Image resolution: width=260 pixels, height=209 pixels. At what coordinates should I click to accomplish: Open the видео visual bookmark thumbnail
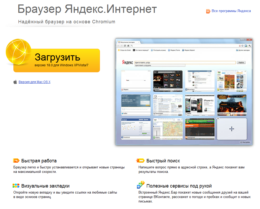(168, 81)
